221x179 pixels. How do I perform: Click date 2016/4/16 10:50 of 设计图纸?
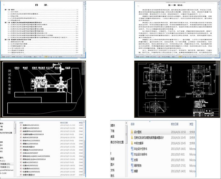pyautogui.click(x=178, y=132)
